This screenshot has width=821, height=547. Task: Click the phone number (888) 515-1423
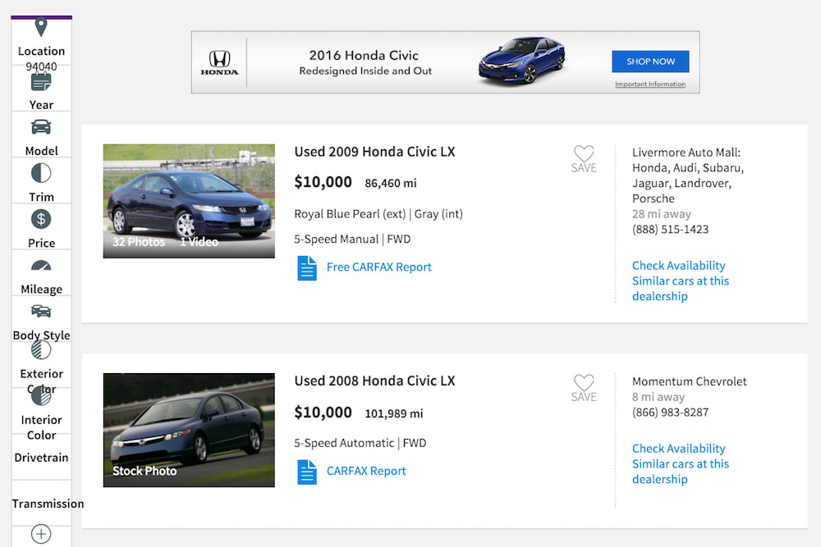coord(670,230)
